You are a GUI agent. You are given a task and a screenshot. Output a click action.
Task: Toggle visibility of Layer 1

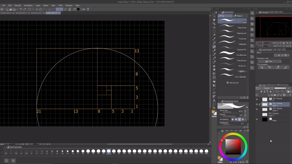(x=257, y=104)
